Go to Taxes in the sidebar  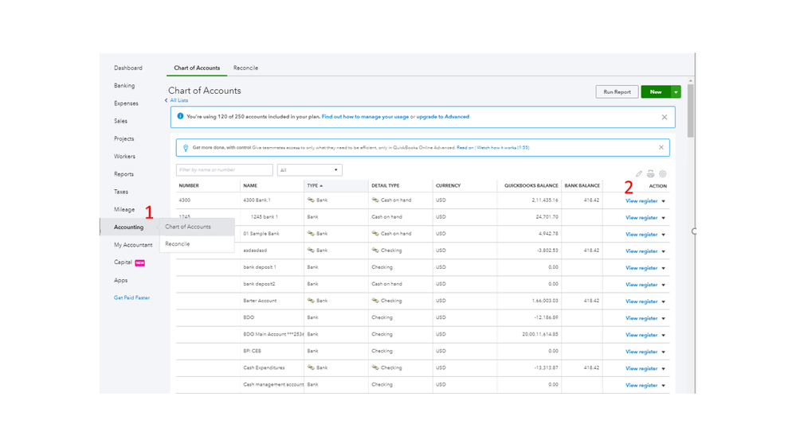coord(121,192)
